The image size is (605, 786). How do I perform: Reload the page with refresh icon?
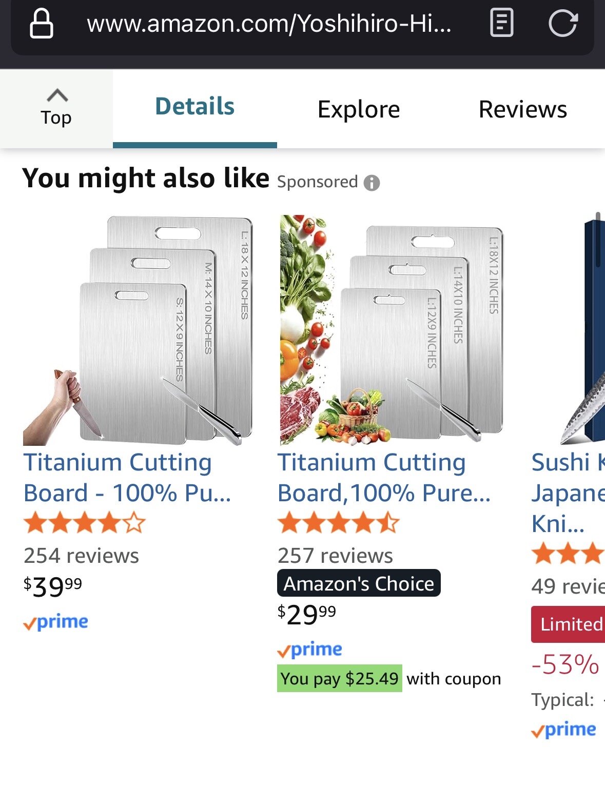tap(563, 24)
